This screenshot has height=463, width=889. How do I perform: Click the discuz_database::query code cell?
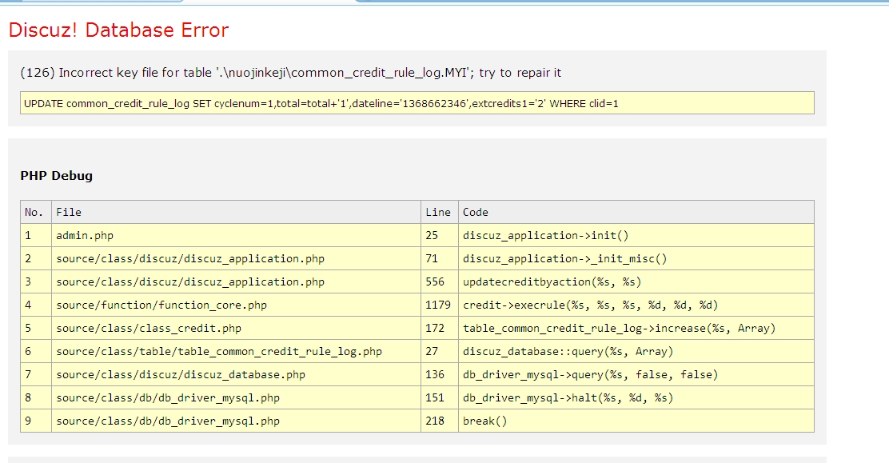pos(568,351)
